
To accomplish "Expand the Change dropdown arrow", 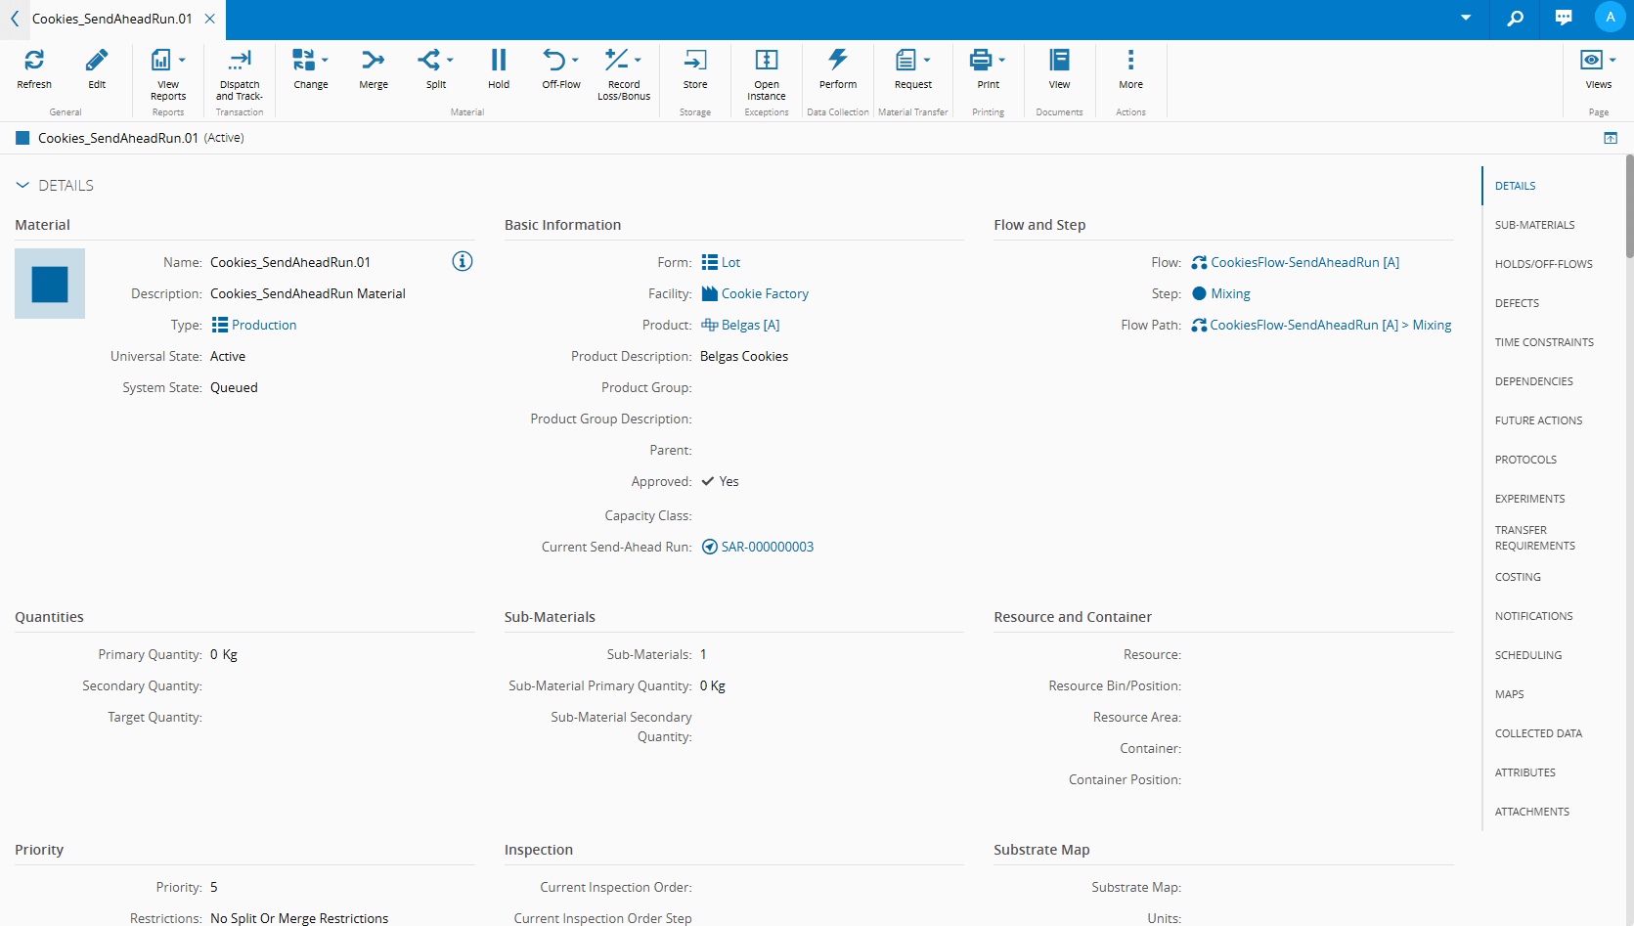I will (326, 61).
